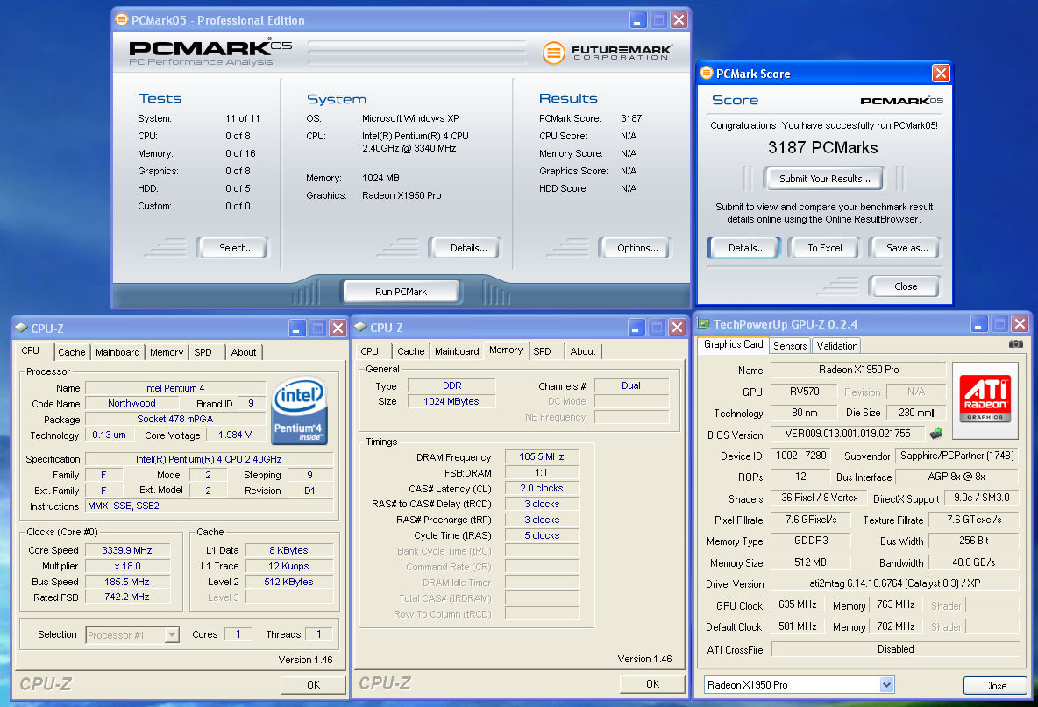Click Save as... button

(x=905, y=248)
